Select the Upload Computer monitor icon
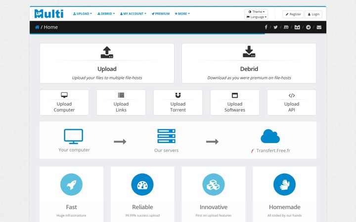Screen dimensions: 356x222 pos(64,95)
